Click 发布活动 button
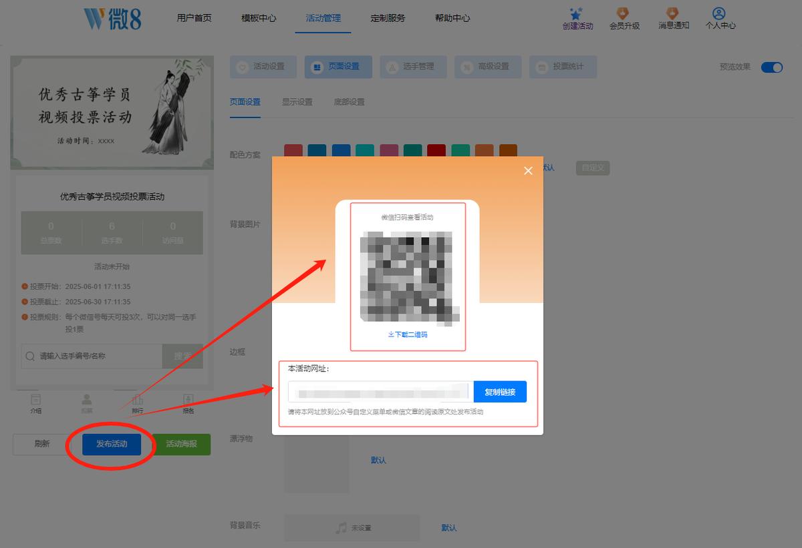This screenshot has width=802, height=548. (x=112, y=444)
